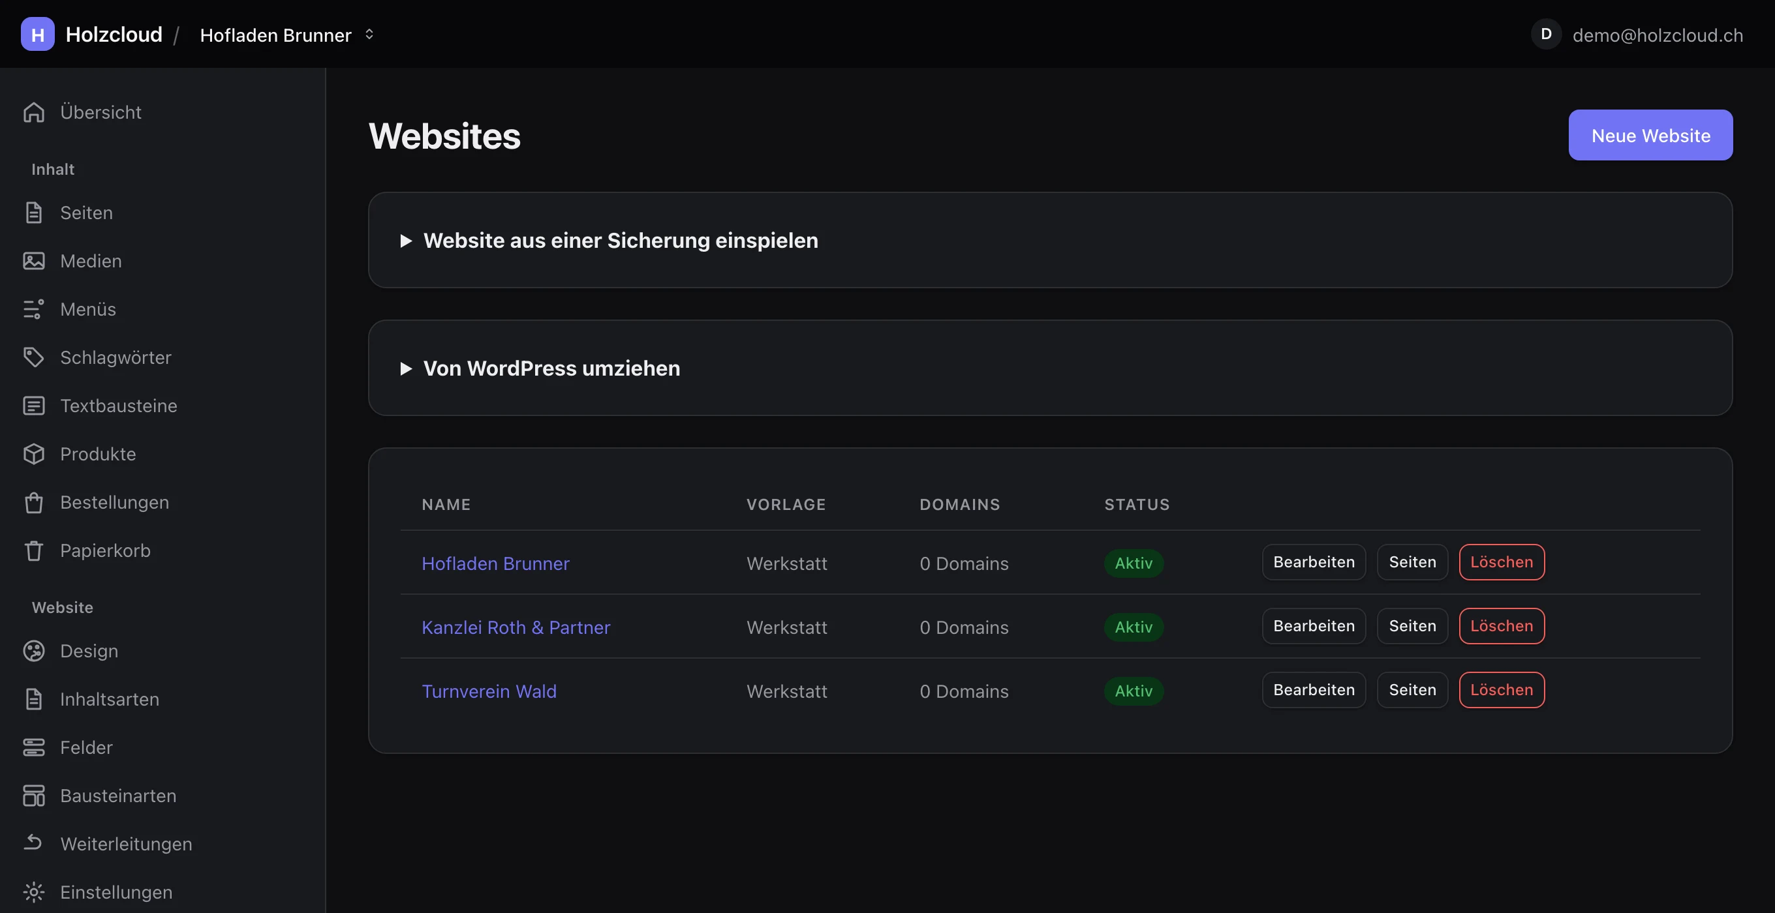1775x913 pixels.
Task: Open Menüs in the sidebar
Action: (x=162, y=309)
